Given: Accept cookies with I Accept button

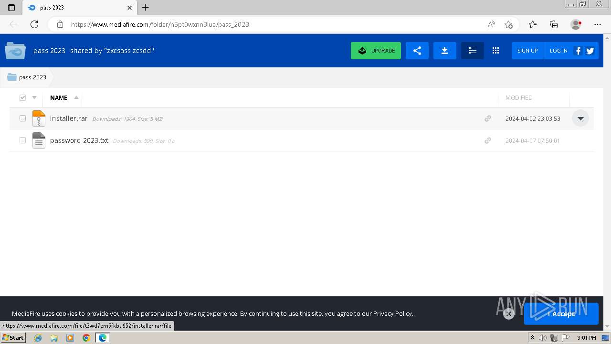Looking at the screenshot, I should pyautogui.click(x=561, y=314).
